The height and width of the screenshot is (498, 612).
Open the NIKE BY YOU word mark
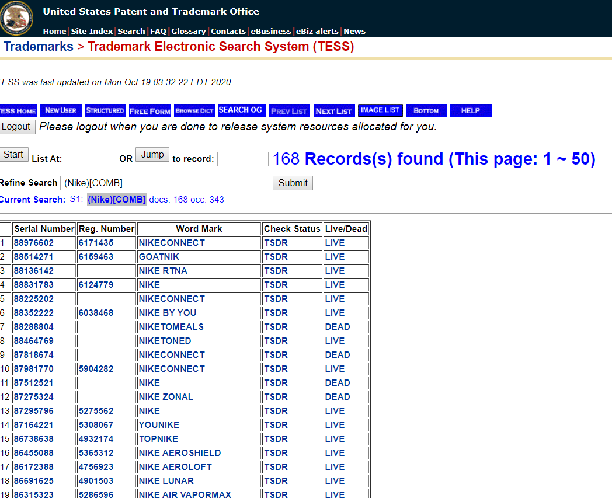click(x=168, y=313)
